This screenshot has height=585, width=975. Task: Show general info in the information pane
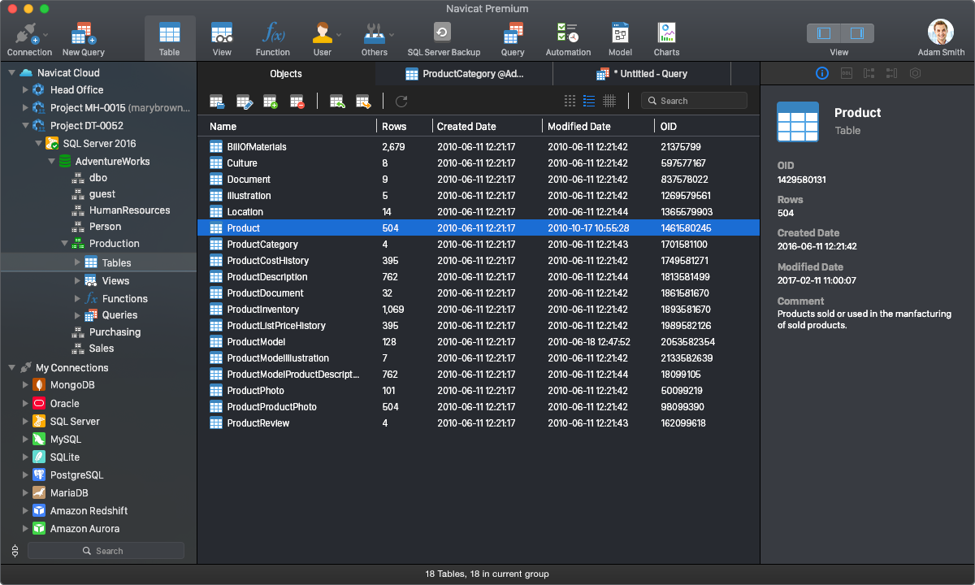point(821,73)
